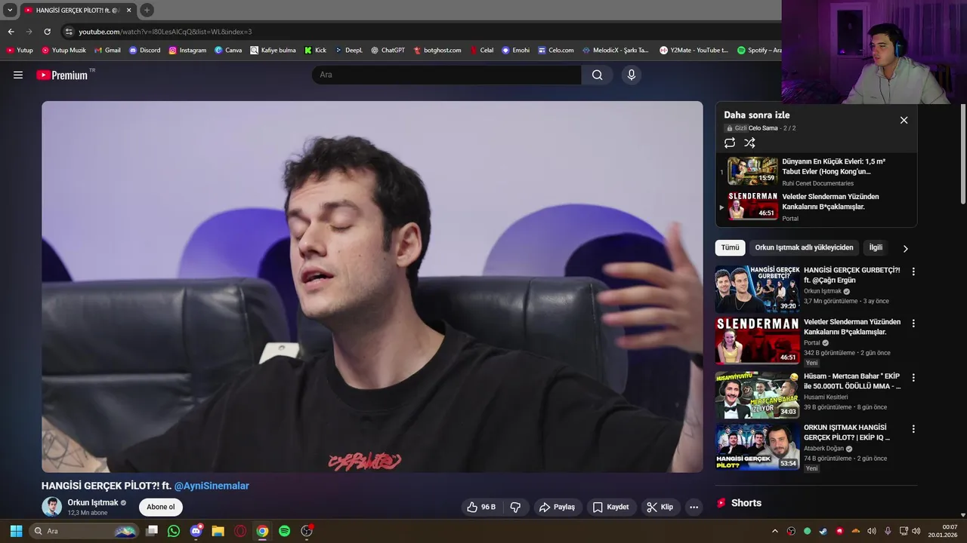Open the YouTube hamburger guide menu
Viewport: 967px width, 543px height.
click(x=18, y=75)
